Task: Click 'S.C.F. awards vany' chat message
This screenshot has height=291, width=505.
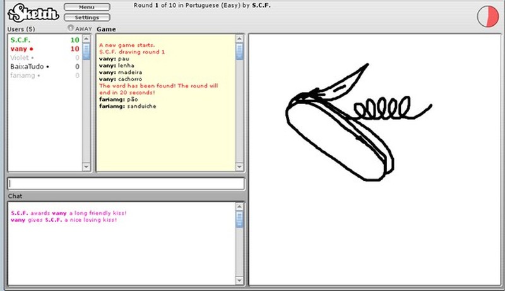Action: 69,214
